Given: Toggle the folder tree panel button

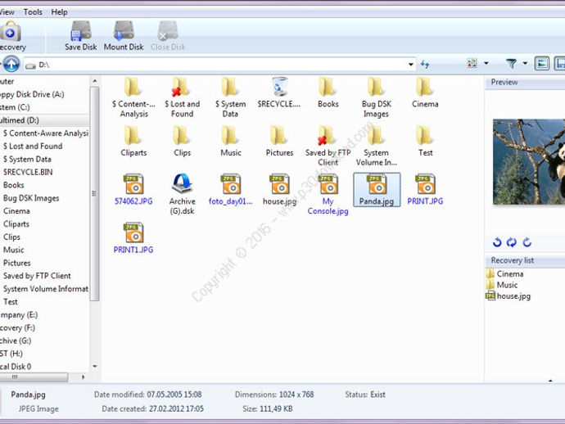Looking at the screenshot, I should click(x=542, y=64).
